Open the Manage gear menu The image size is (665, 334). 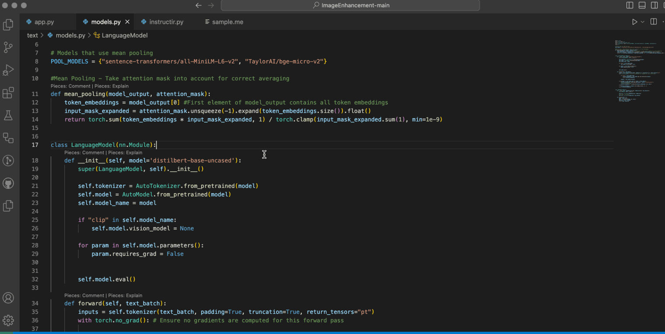8,320
